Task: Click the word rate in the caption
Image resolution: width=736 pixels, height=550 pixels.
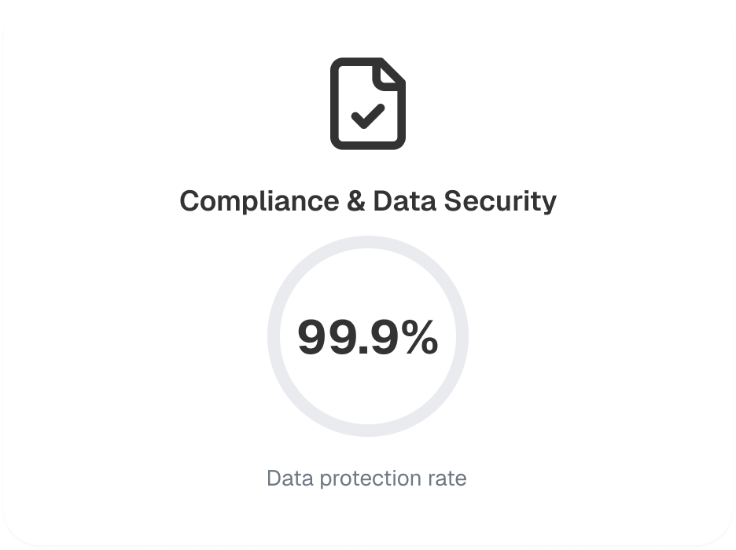Action: tap(449, 478)
